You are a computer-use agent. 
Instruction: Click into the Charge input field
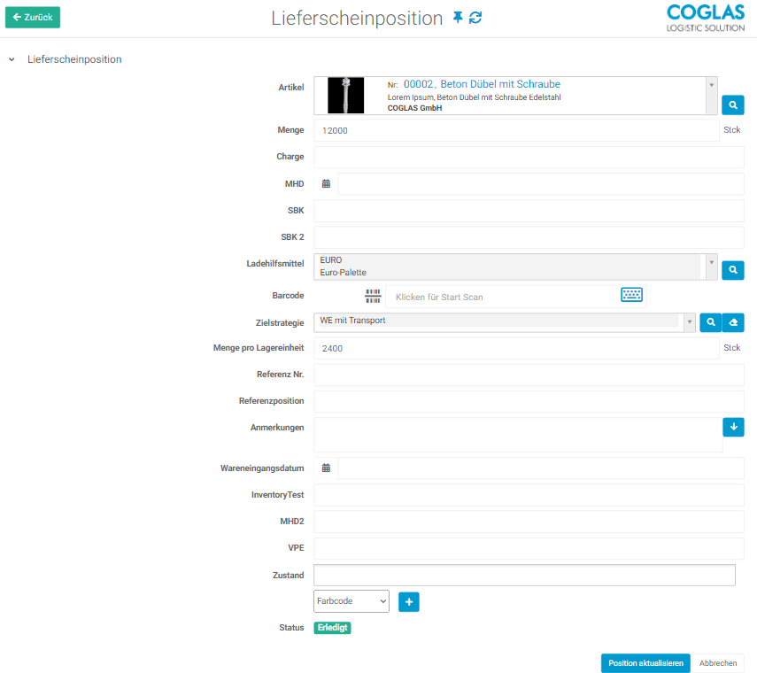click(x=529, y=158)
